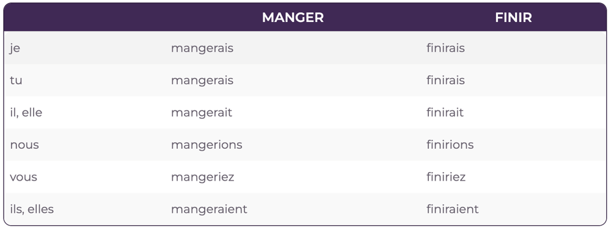Viewport: 611px width, 230px height.
Task: Click the word 'mangeriez'
Action: 203,178
